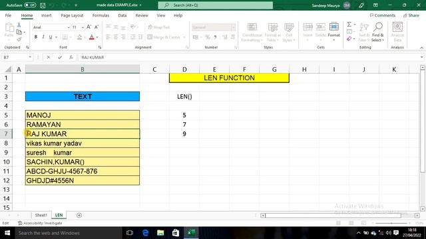Switch to the Page Layout tab
Screen dimensions: 426x239
[72, 15]
